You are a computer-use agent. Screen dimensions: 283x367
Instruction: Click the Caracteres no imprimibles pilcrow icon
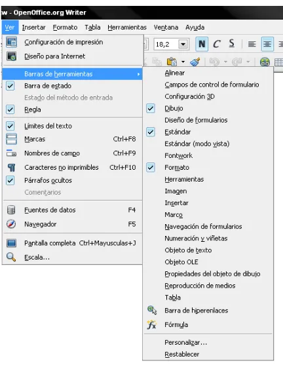tap(11, 167)
